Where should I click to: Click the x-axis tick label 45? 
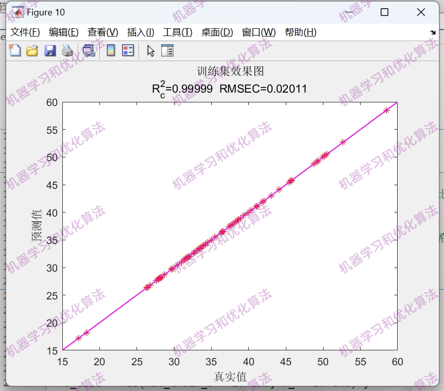(286, 362)
